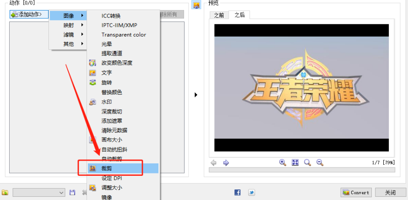Viewport: 408px width, 200px height.
Task: Share on Twitter icon
Action: pyautogui.click(x=251, y=193)
